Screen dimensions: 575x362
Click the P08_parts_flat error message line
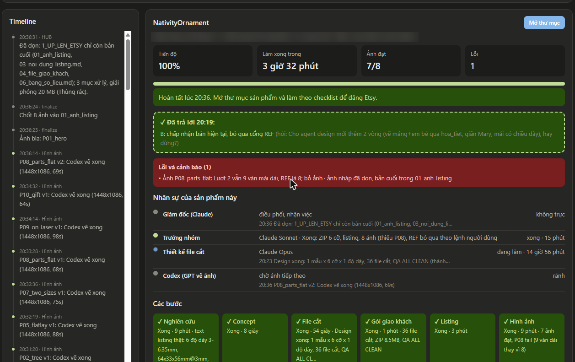305,178
